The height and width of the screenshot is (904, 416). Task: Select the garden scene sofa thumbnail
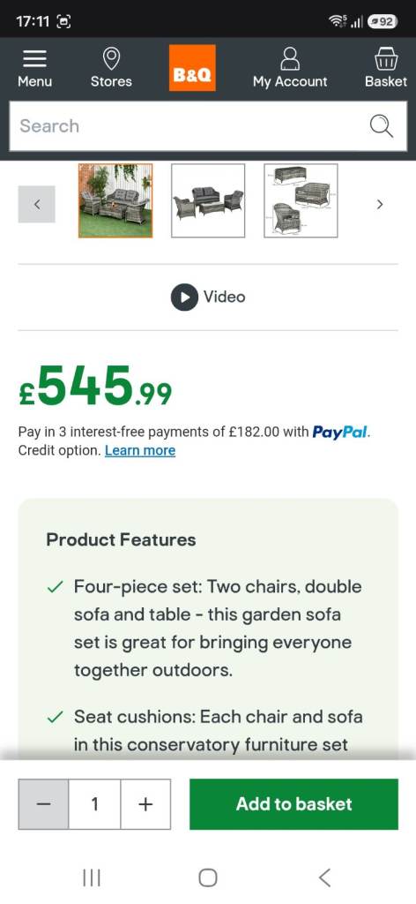click(115, 200)
